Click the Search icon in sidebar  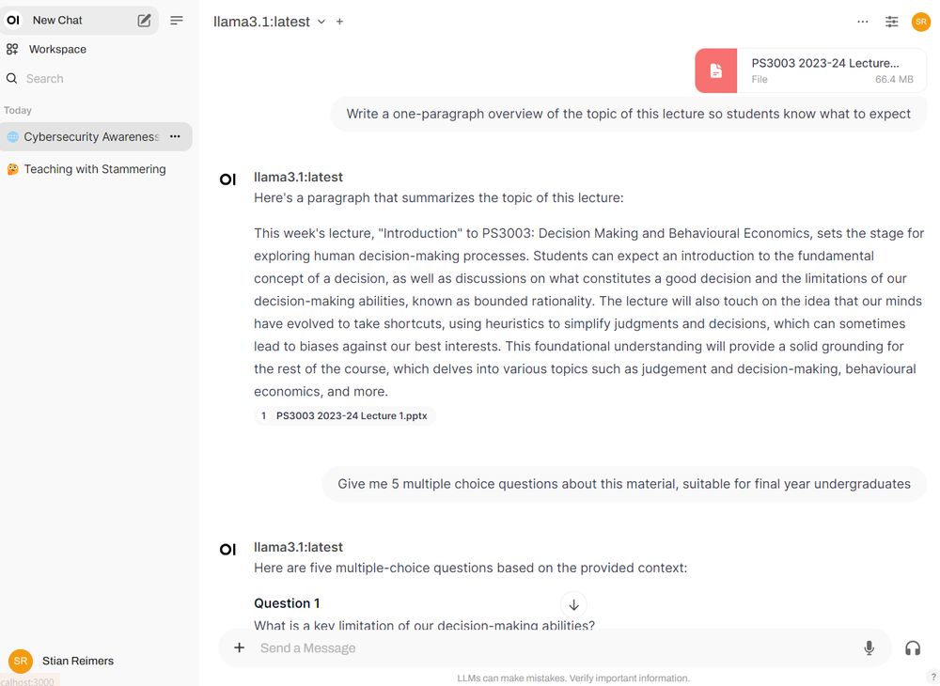(11, 78)
